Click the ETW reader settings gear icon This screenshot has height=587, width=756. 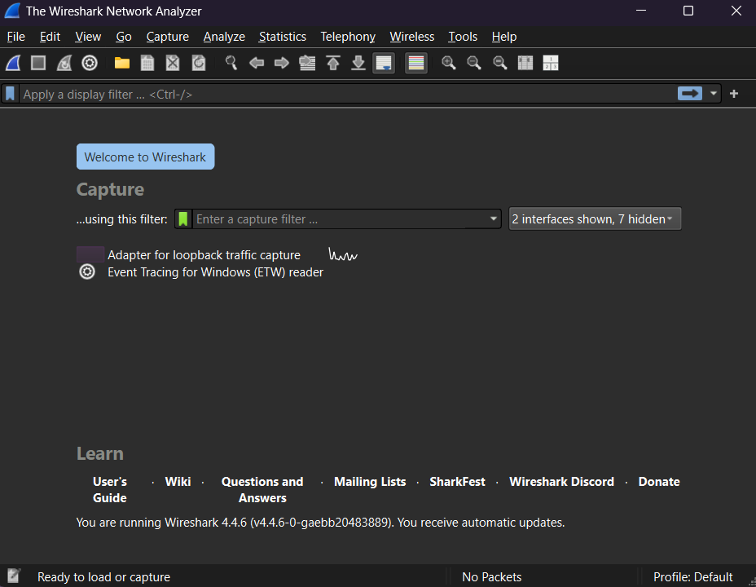(87, 272)
